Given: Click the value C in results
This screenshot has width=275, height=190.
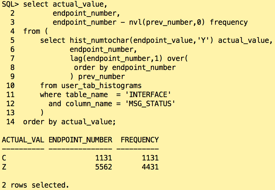Looking at the screenshot, I should point(4,158).
